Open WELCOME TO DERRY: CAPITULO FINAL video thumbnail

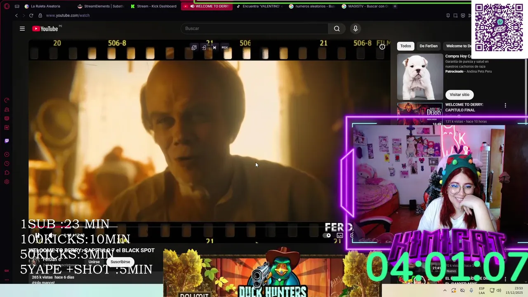coord(420,114)
